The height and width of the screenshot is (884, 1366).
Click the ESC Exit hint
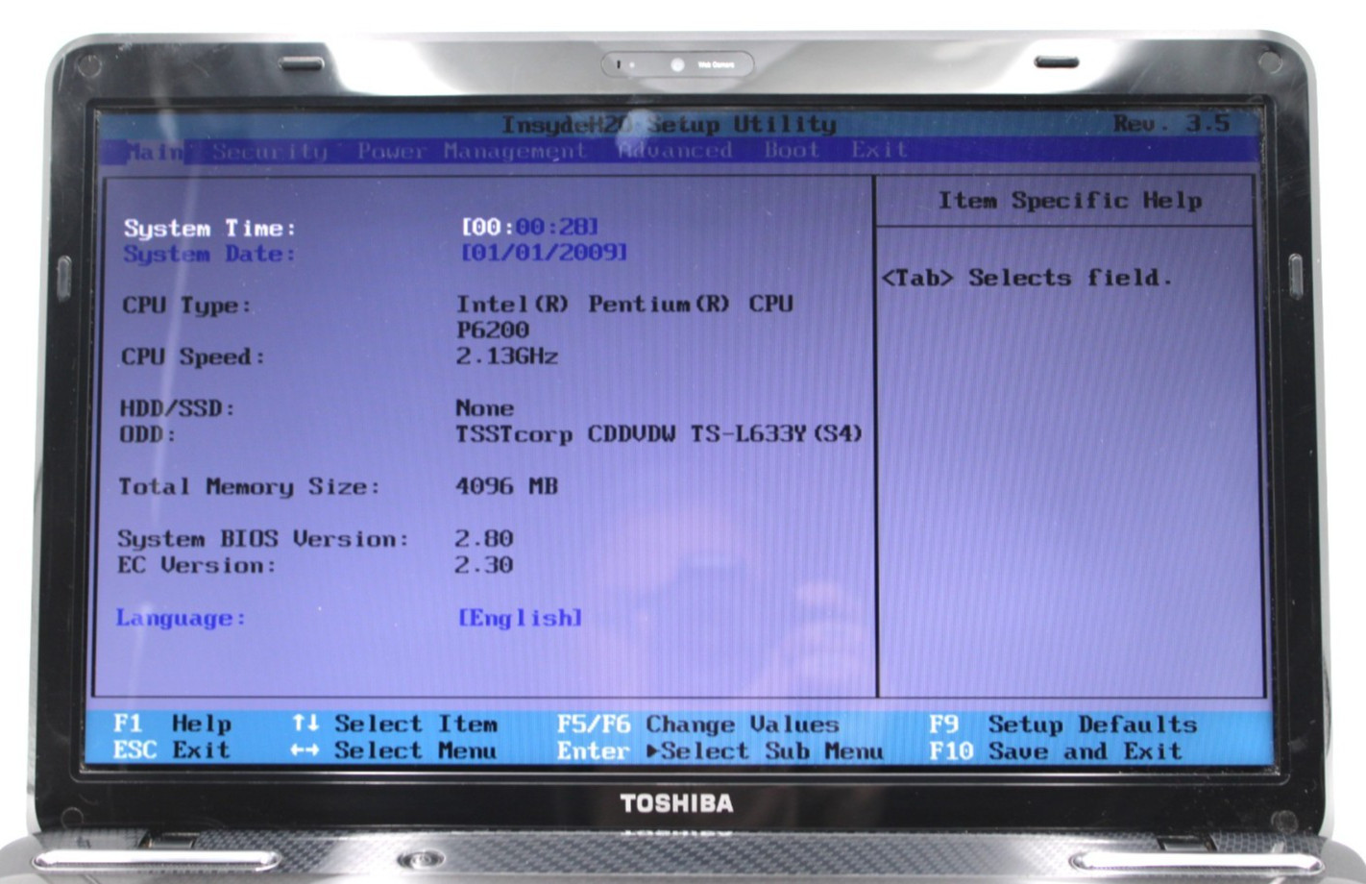pos(172,749)
